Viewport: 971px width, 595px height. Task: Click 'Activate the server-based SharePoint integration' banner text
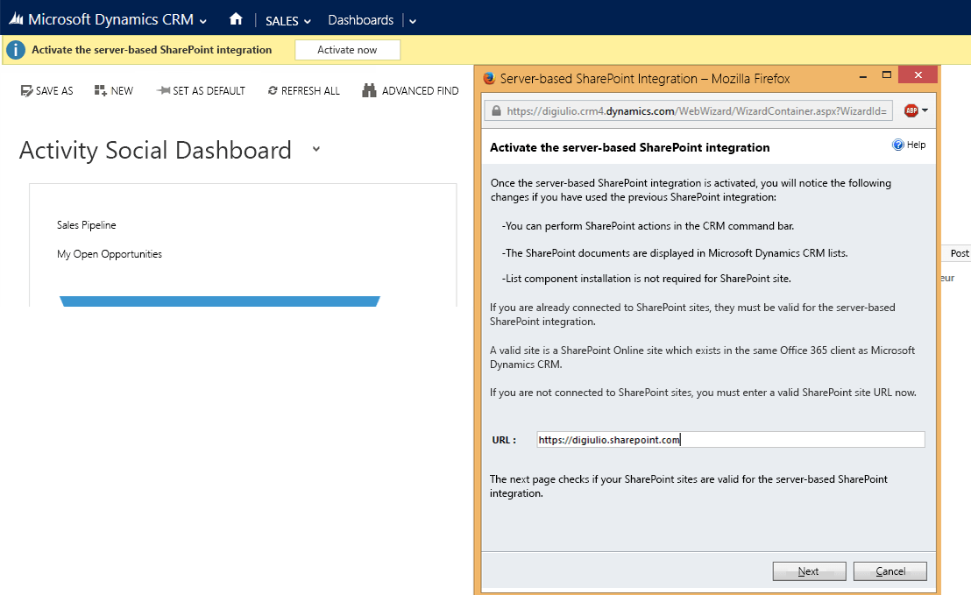pyautogui.click(x=152, y=50)
